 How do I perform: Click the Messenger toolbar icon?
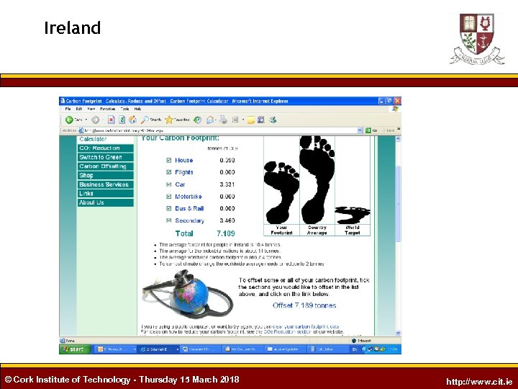(x=273, y=120)
